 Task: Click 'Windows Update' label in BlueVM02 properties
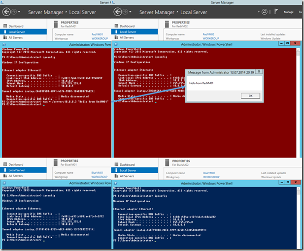[271, 177]
